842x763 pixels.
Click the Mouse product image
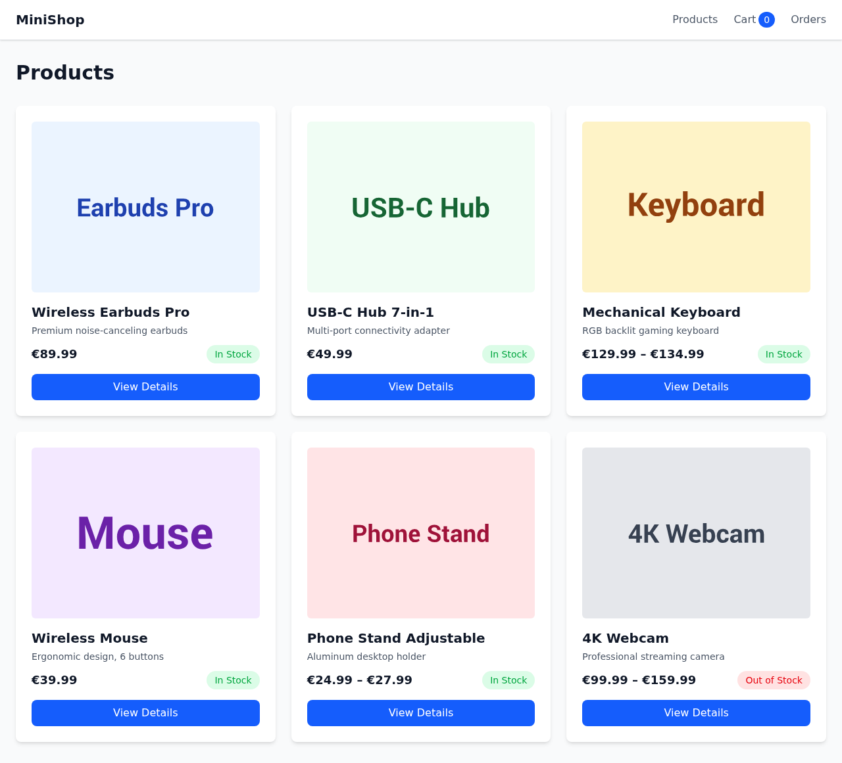[145, 533]
